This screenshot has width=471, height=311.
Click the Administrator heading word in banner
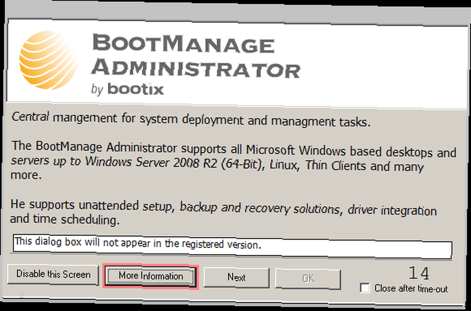point(196,68)
